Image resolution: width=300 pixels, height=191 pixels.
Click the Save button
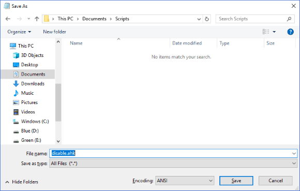click(236, 181)
